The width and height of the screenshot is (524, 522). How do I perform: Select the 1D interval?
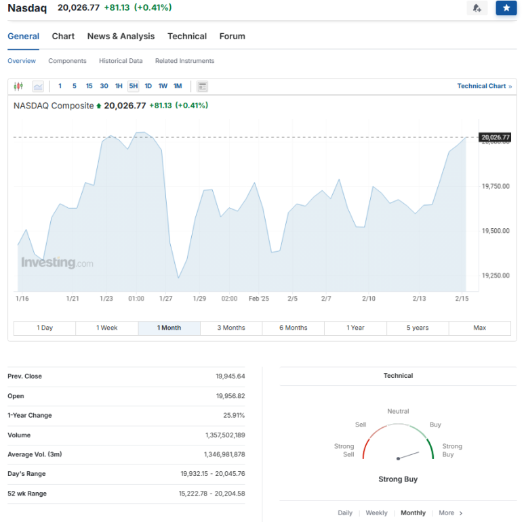148,86
